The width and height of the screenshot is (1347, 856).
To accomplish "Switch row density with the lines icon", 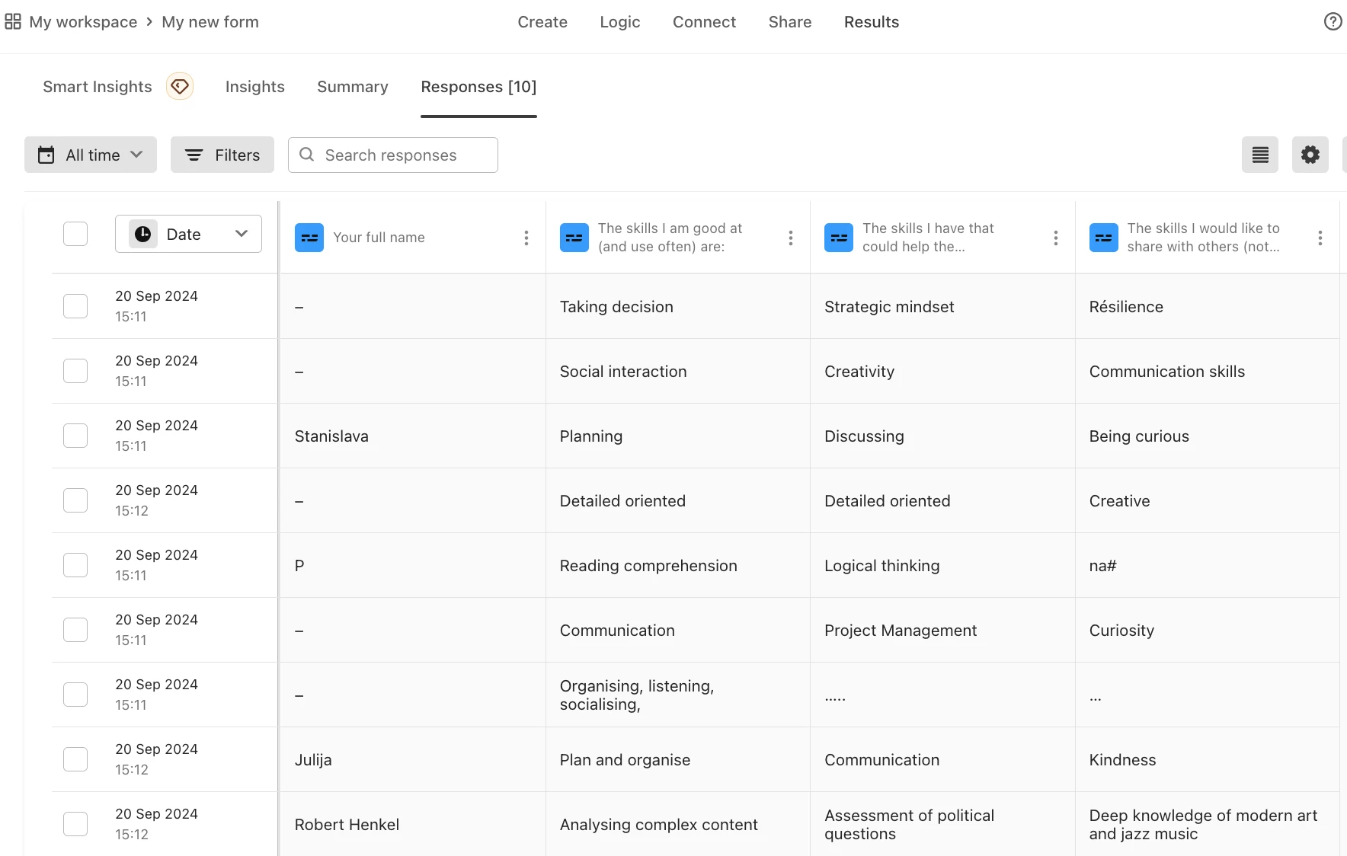I will (x=1260, y=155).
